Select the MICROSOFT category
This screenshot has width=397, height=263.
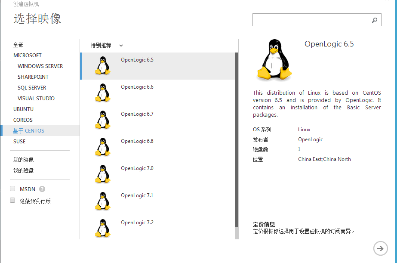pos(28,55)
